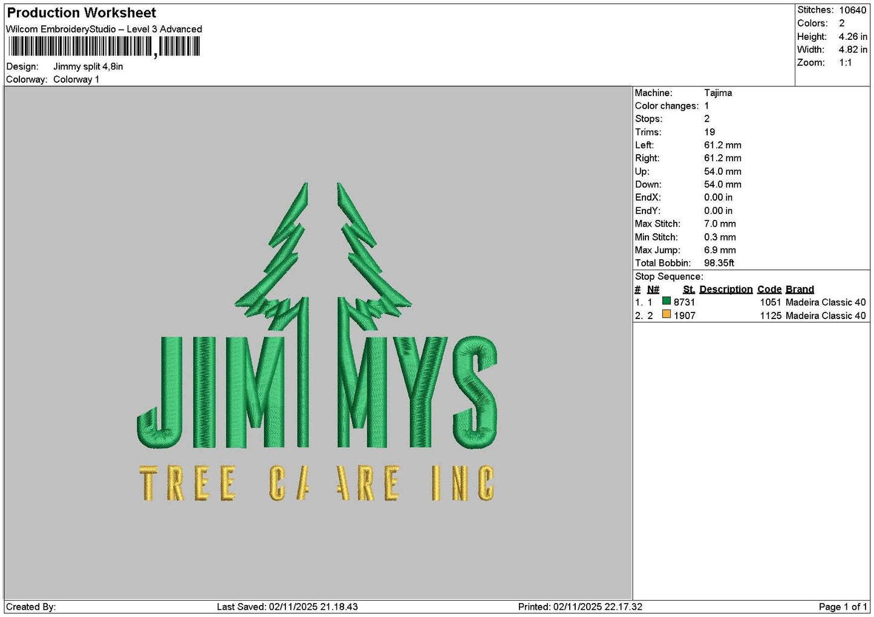Click thread code 1051

[x=771, y=302]
